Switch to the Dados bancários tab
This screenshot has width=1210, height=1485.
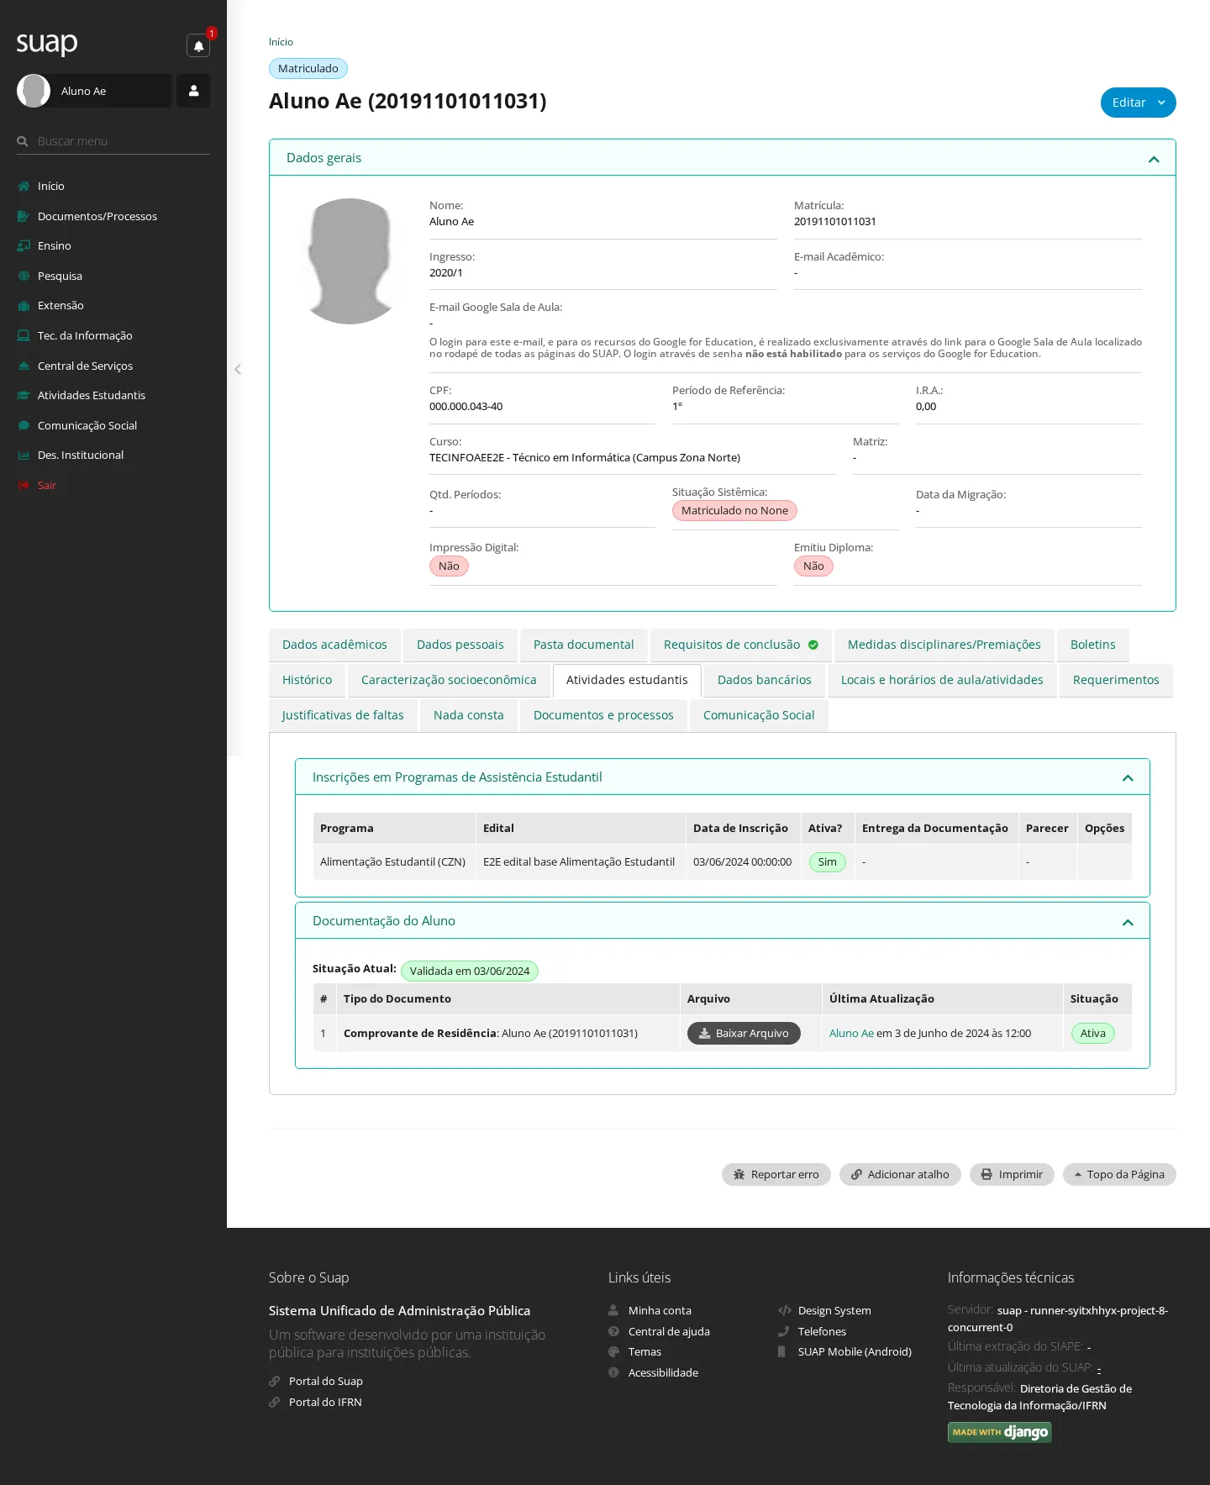(x=764, y=680)
